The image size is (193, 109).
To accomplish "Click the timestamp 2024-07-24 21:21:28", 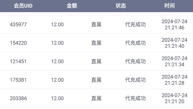I will tap(174, 80).
